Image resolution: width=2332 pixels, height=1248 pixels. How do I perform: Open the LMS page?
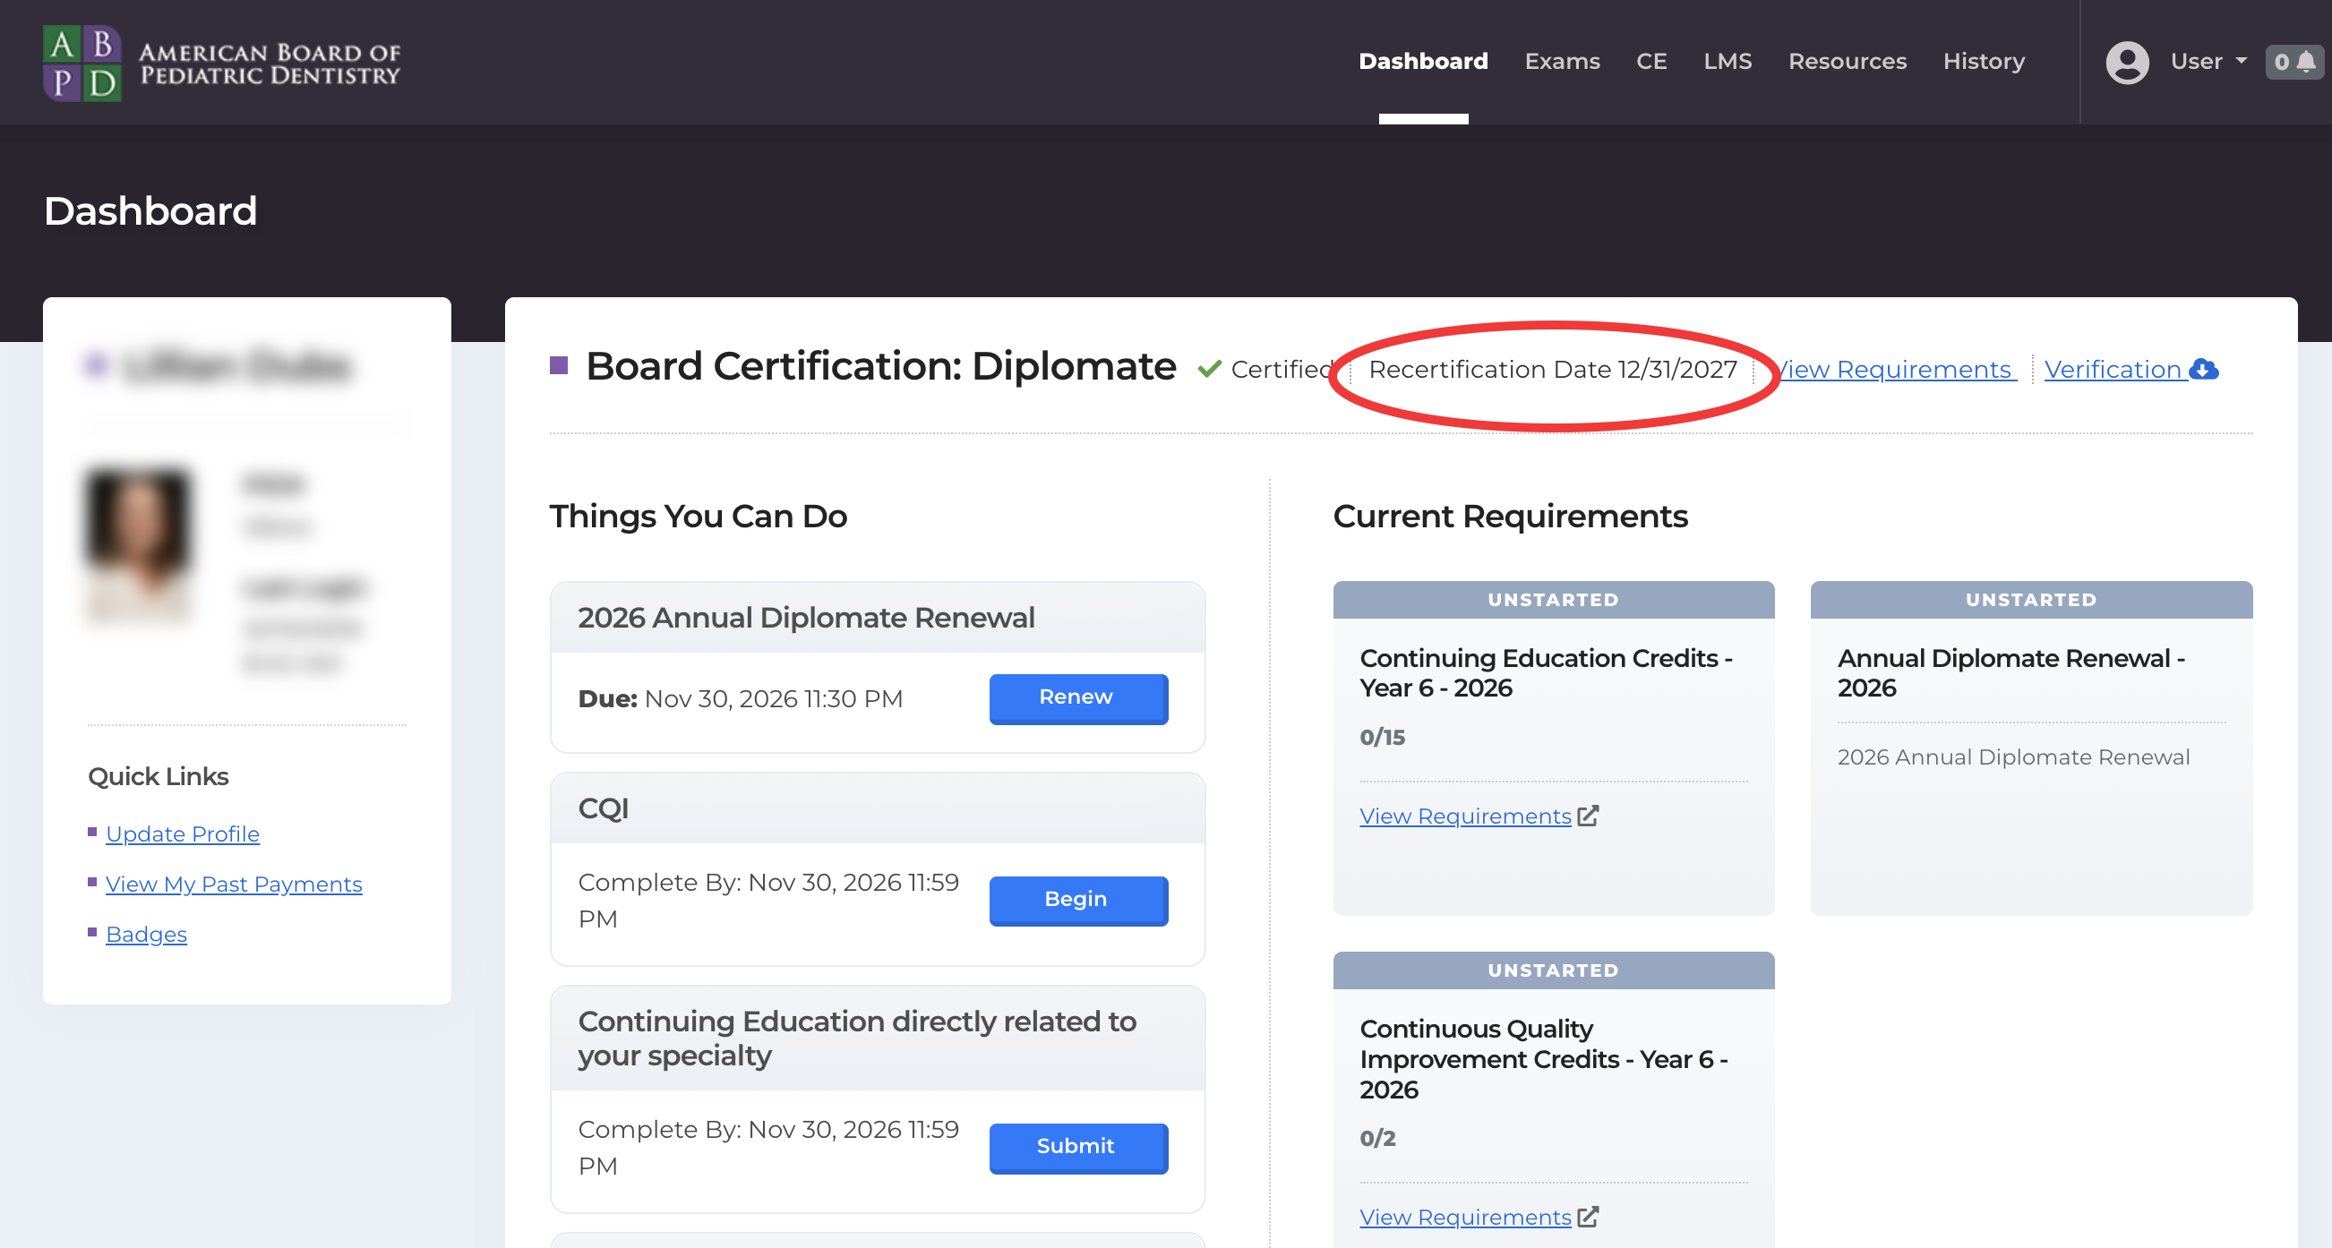(1728, 62)
